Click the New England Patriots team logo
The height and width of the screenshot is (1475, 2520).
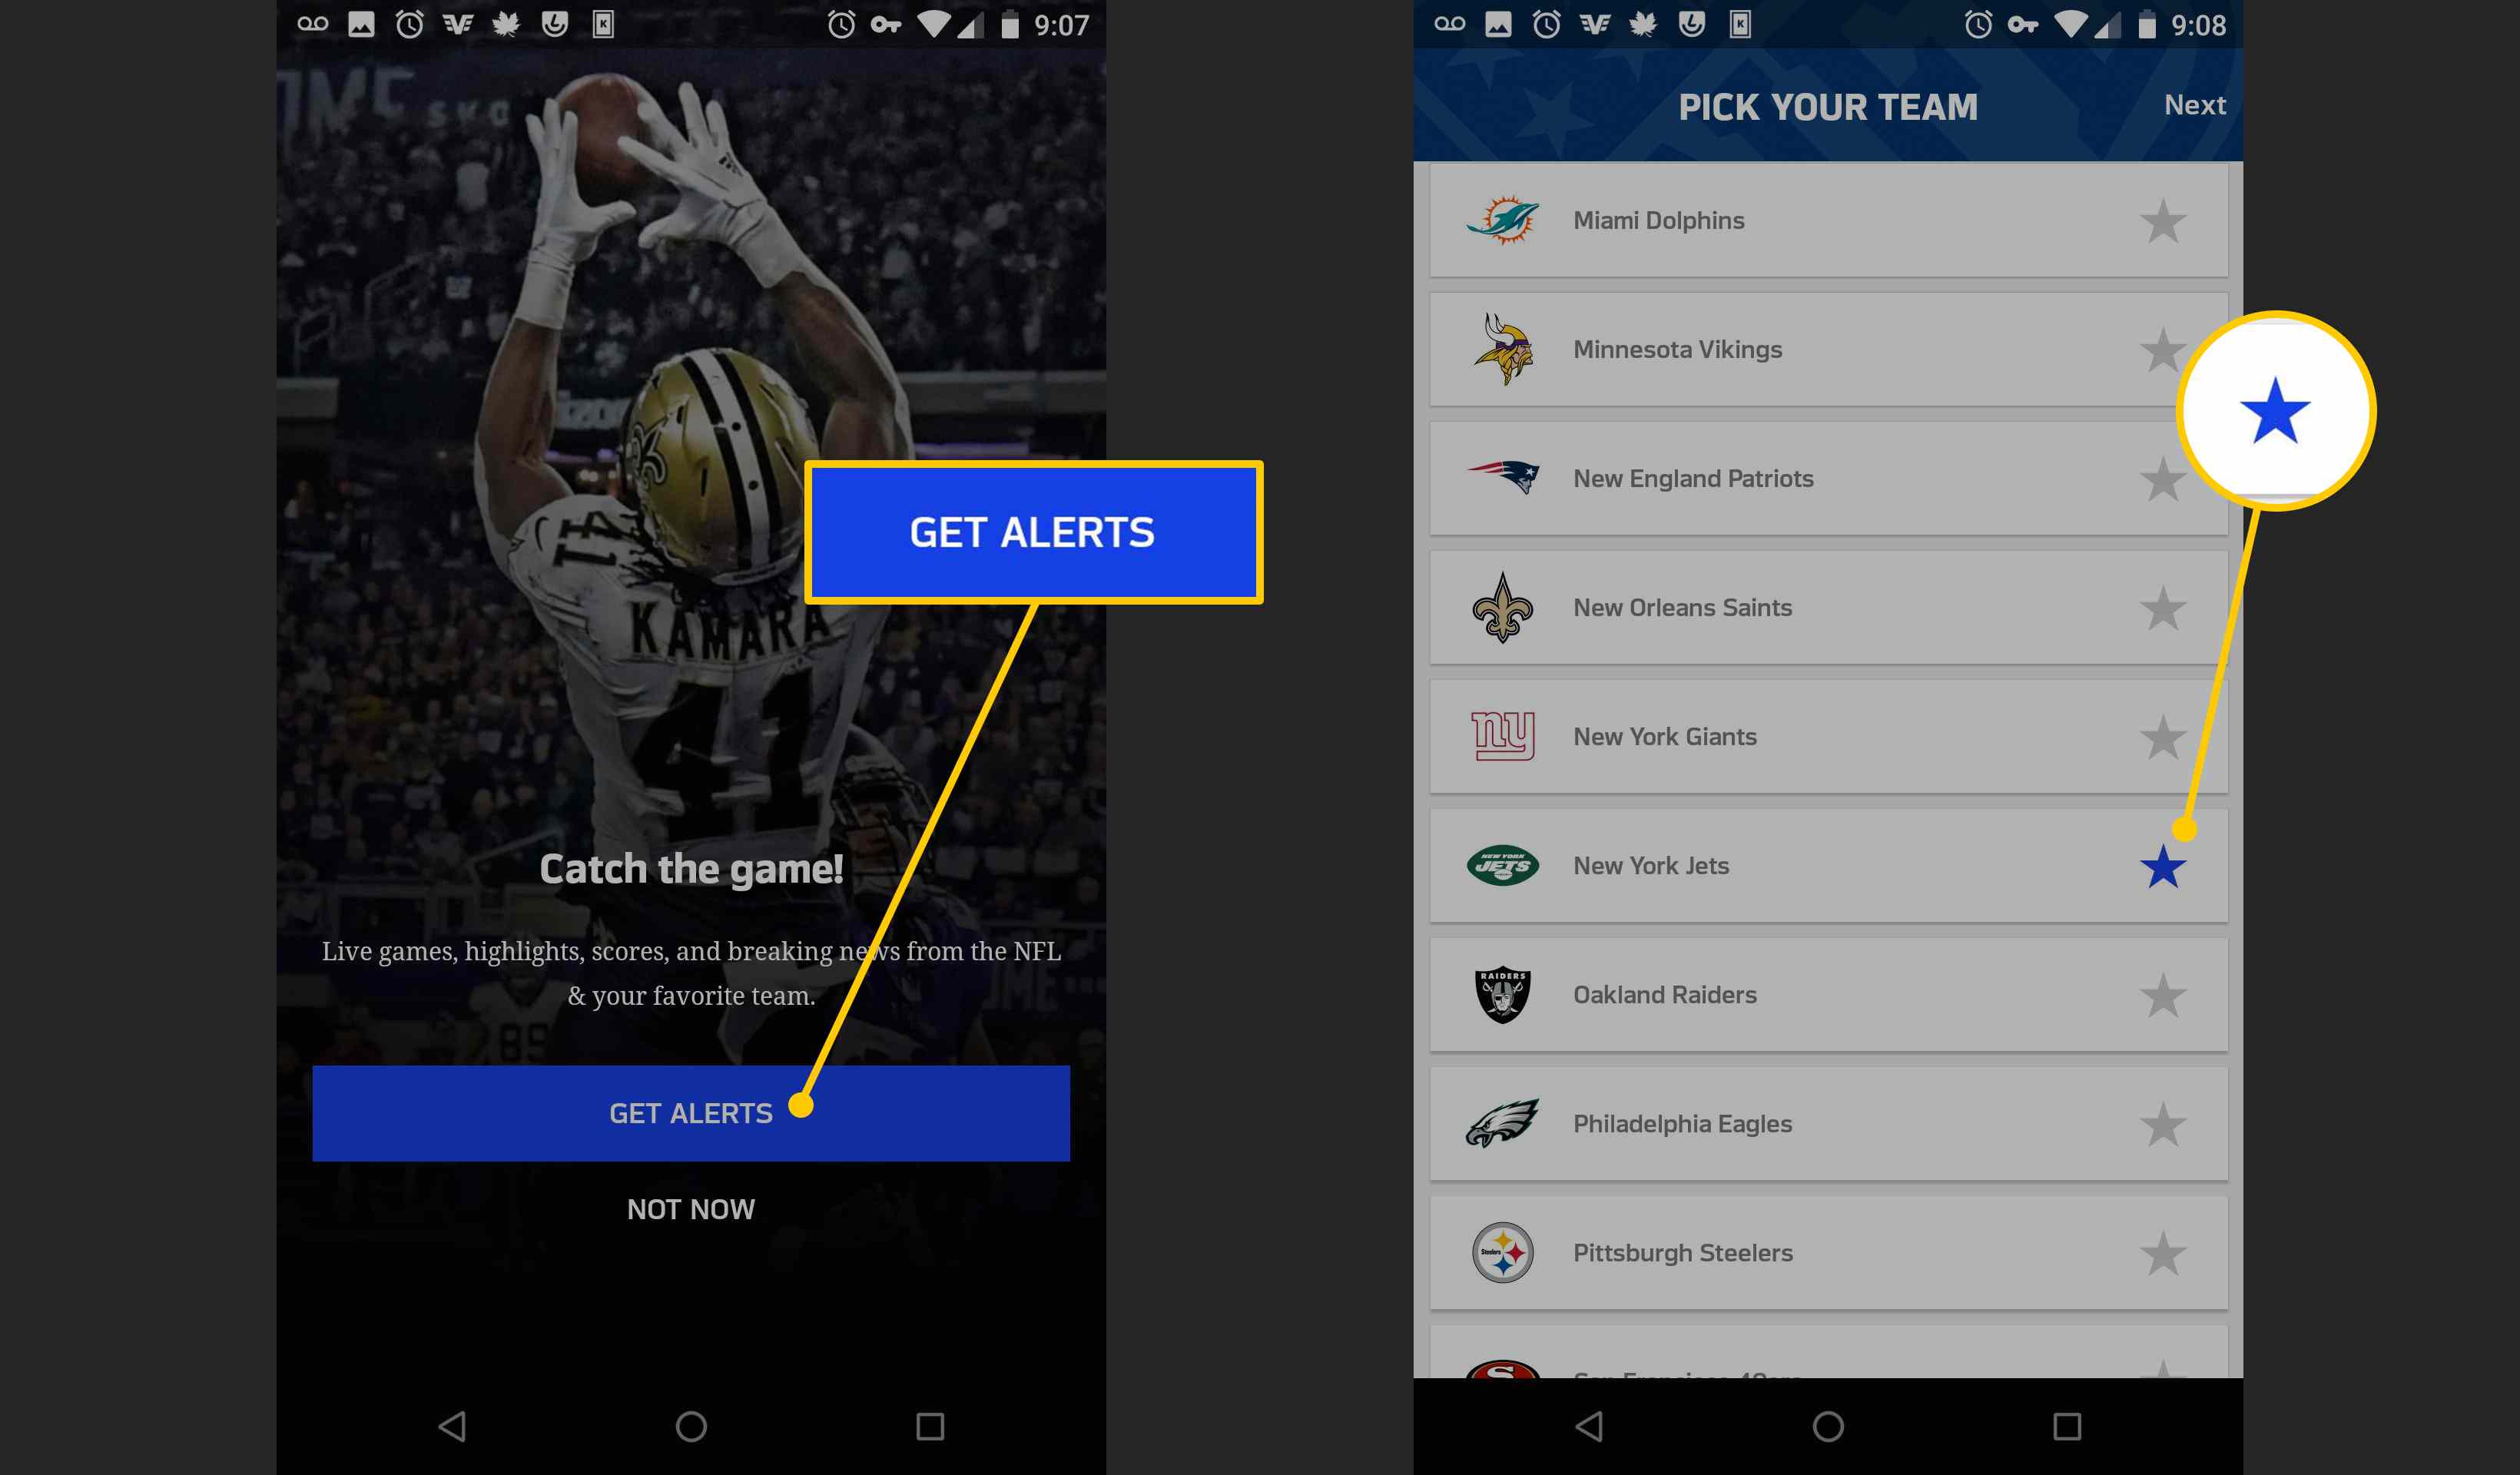pyautogui.click(x=1500, y=478)
